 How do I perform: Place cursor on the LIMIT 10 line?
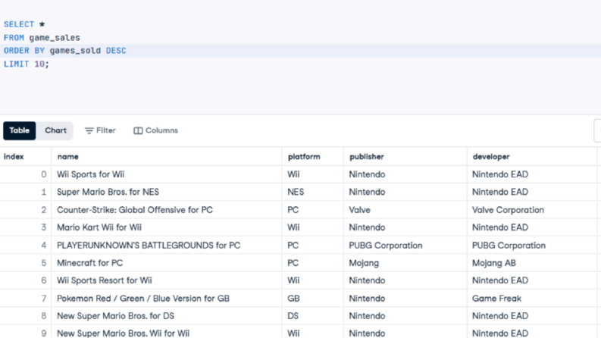click(27, 64)
